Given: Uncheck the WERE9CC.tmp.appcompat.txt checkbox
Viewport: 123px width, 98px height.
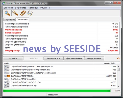Looking at the screenshot, I should tap(5, 67).
